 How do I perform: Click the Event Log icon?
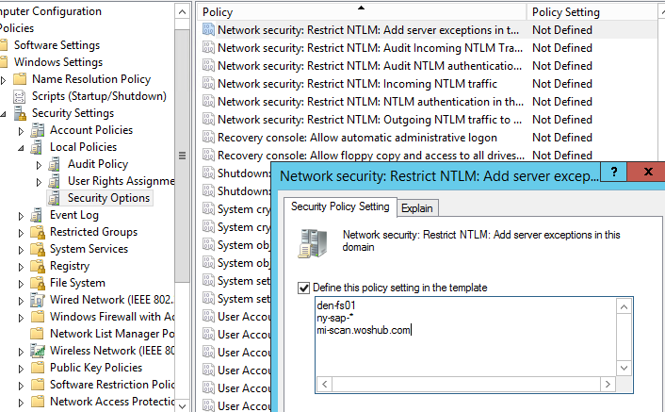pos(38,215)
